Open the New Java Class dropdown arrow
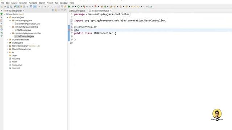 [x=108, y=6]
